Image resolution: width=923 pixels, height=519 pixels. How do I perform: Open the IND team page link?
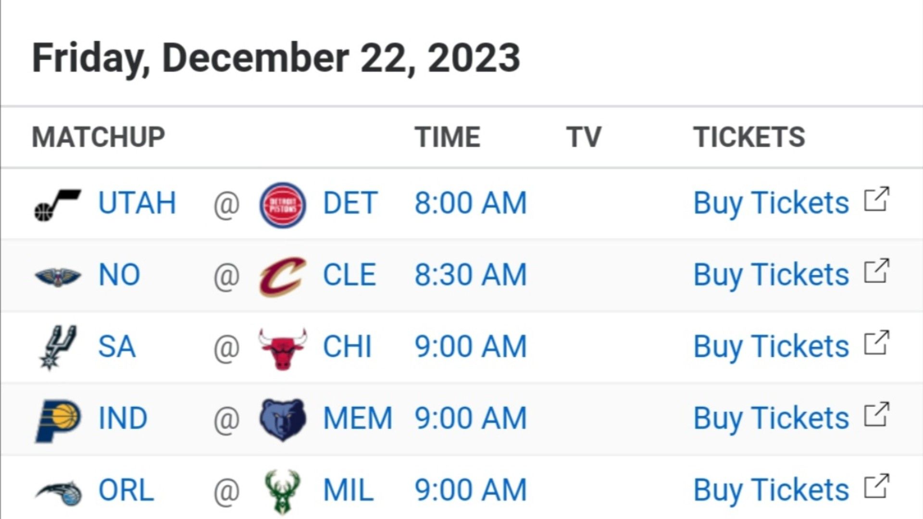123,418
